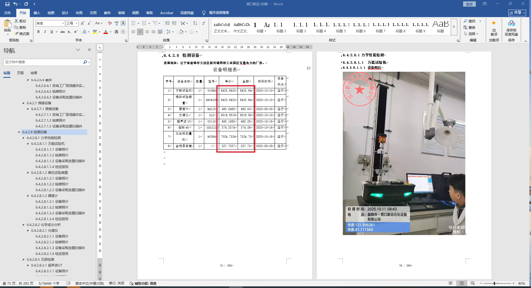This screenshot has width=531, height=288.
Task: Switch to the 插入 (Insert) ribbon tab
Action: [x=37, y=13]
